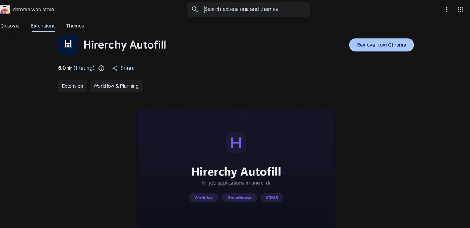Click the chrome web store title text

(x=33, y=10)
